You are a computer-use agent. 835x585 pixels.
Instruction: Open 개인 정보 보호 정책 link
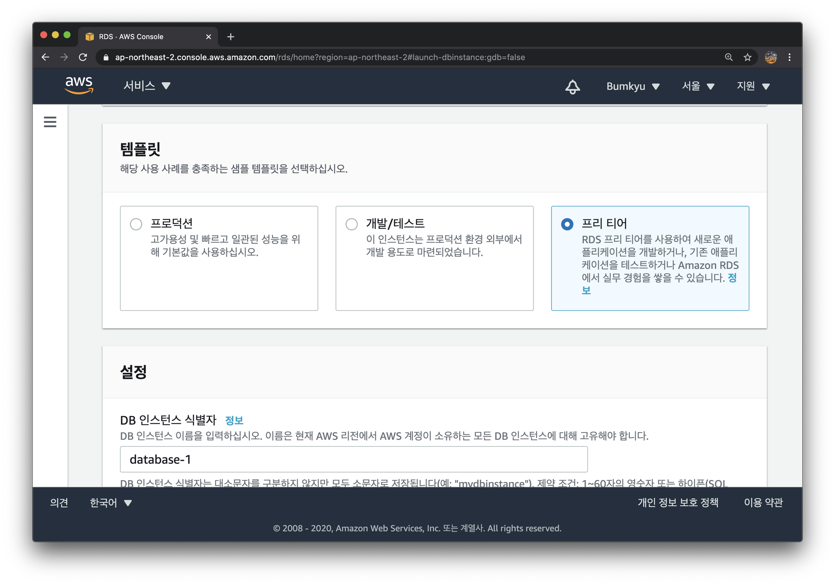678,503
